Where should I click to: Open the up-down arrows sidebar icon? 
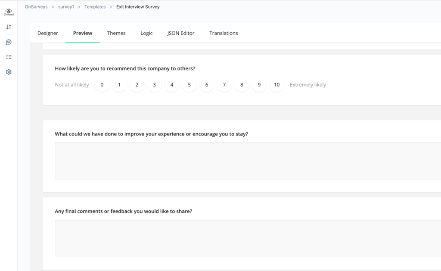click(x=9, y=27)
